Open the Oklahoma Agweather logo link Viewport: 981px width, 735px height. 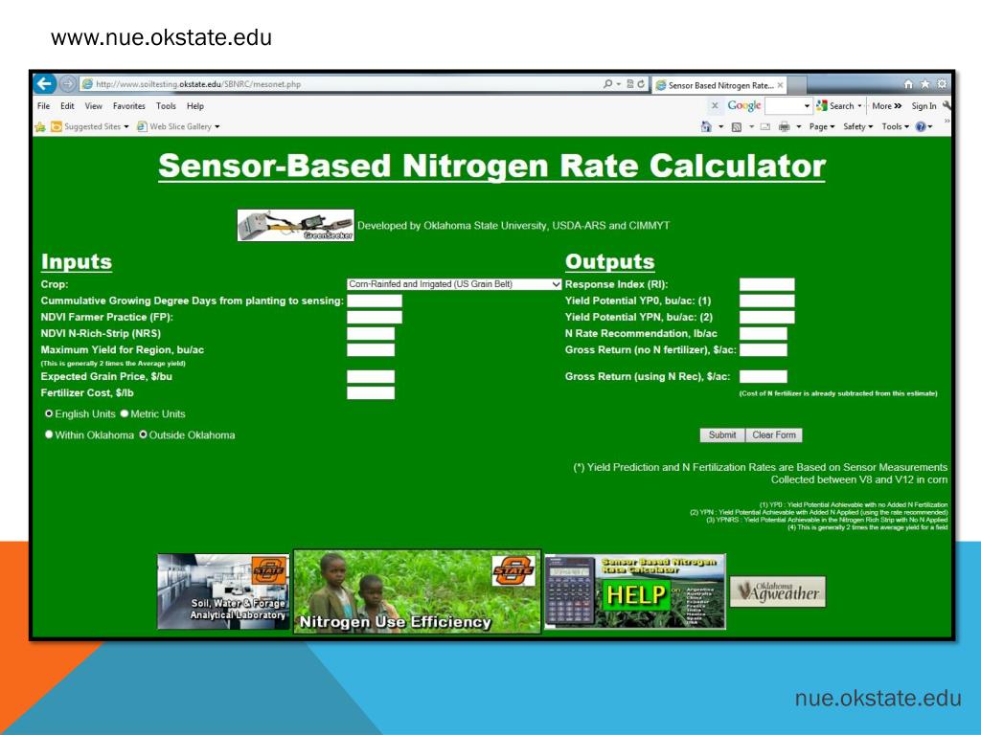[778, 591]
